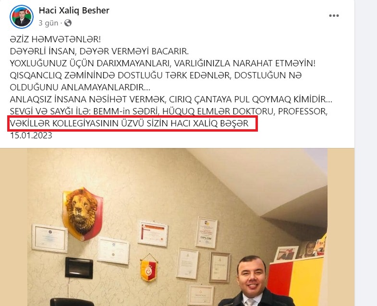
Task: Open the attached post photo
Action: click(x=177, y=227)
